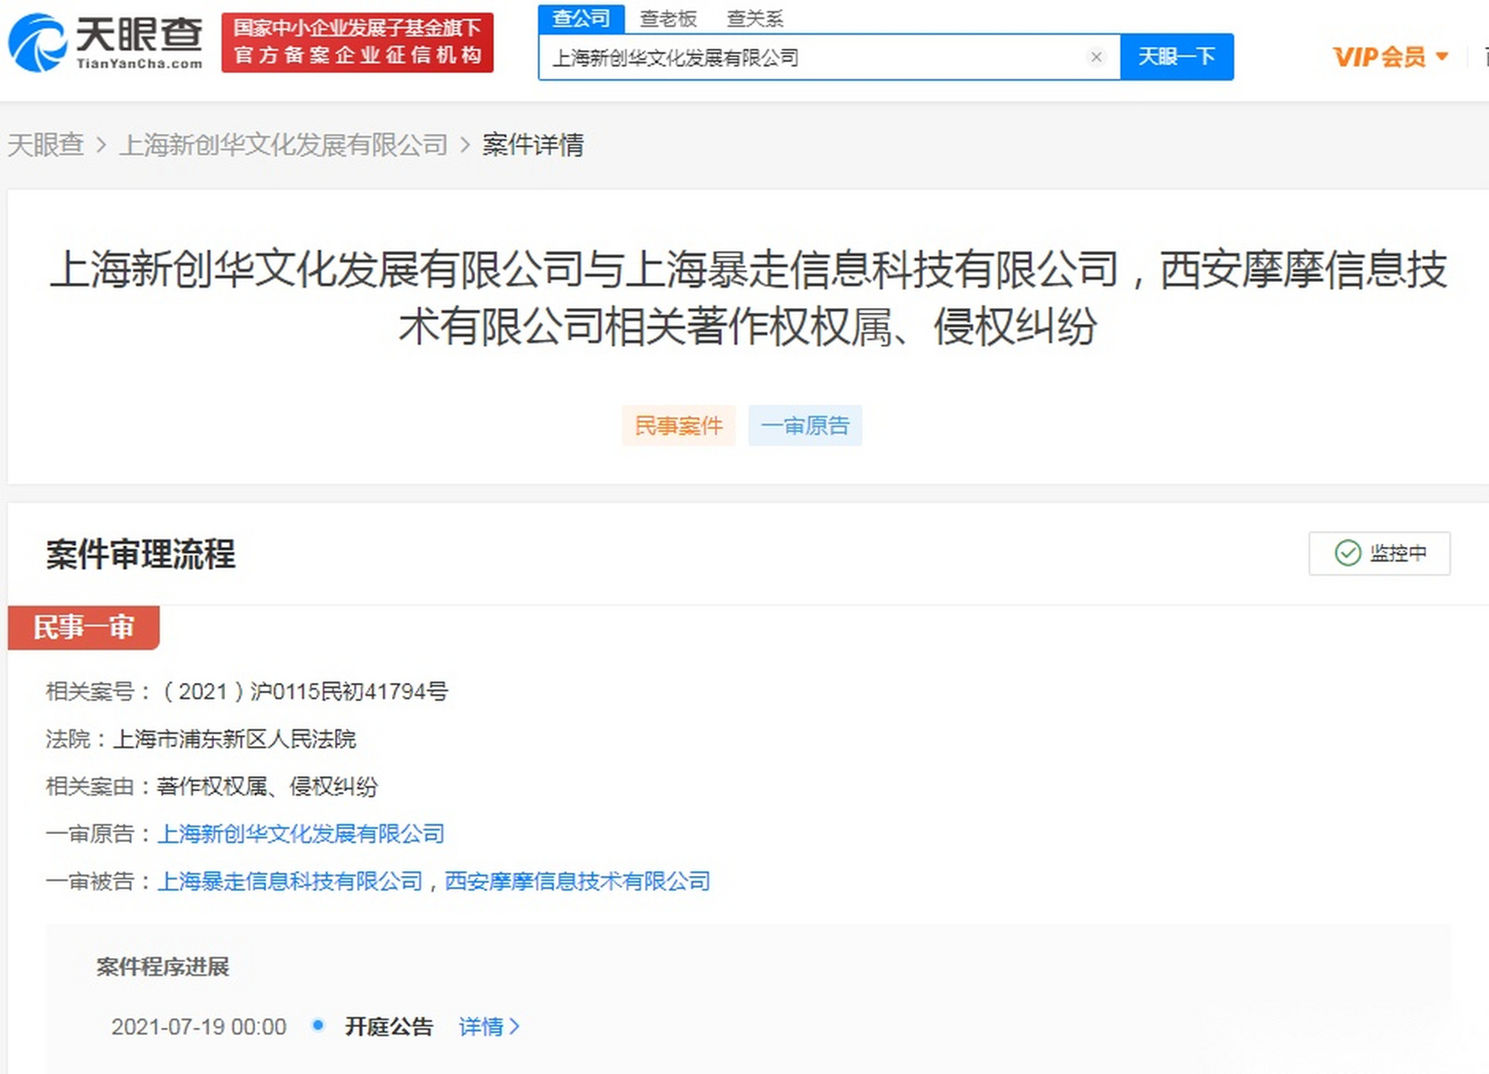This screenshot has width=1489, height=1074.
Task: Click the 开庭公告 entry text
Action: (389, 1026)
